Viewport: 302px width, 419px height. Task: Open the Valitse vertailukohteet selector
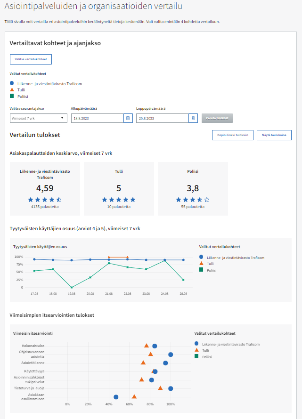(x=31, y=59)
